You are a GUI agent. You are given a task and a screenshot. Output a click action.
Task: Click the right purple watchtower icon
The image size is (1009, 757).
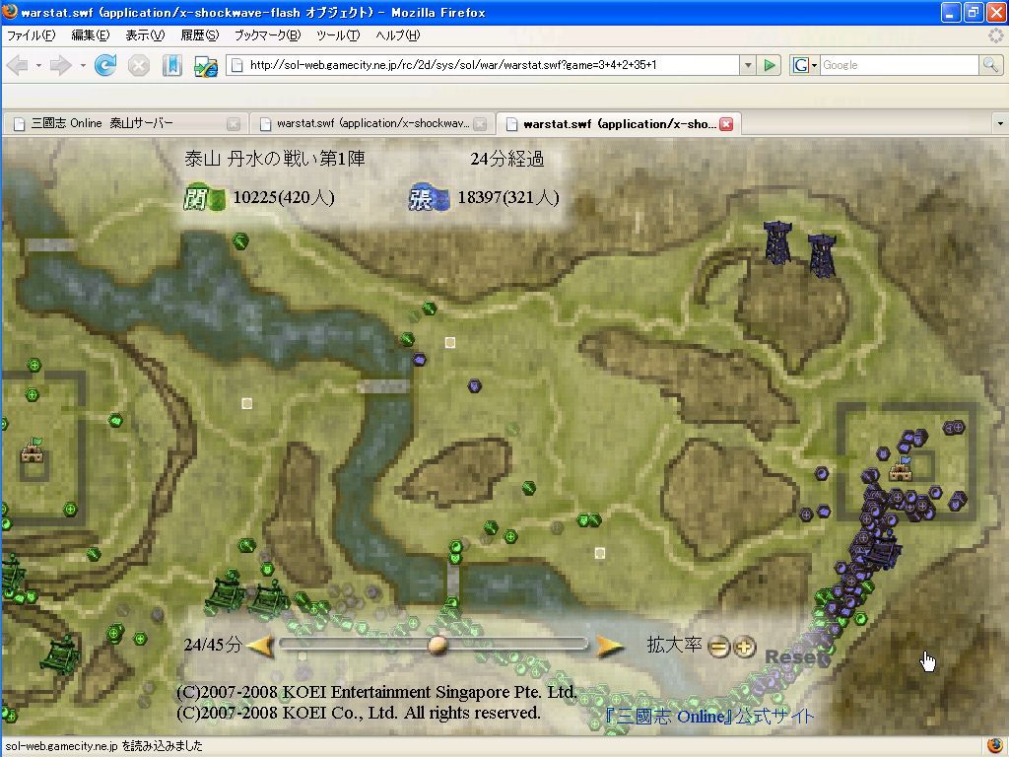[822, 255]
